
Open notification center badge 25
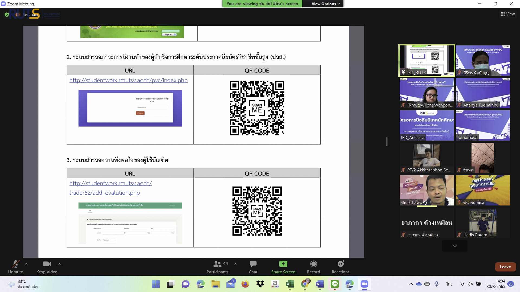point(511,284)
